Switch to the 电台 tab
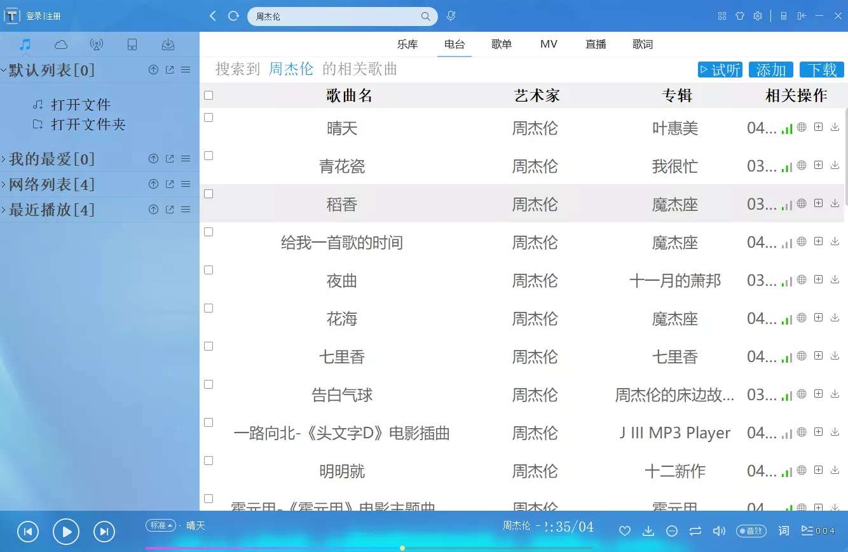848x552 pixels. (x=455, y=44)
